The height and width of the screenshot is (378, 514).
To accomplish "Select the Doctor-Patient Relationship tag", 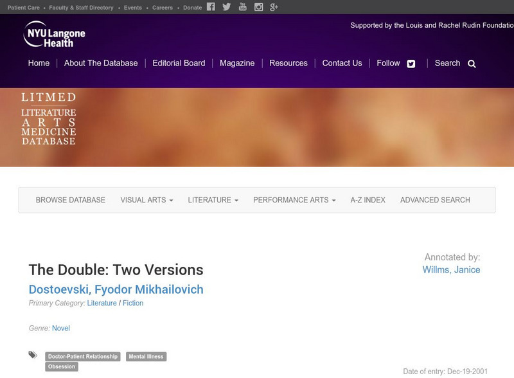I will pyautogui.click(x=83, y=357).
